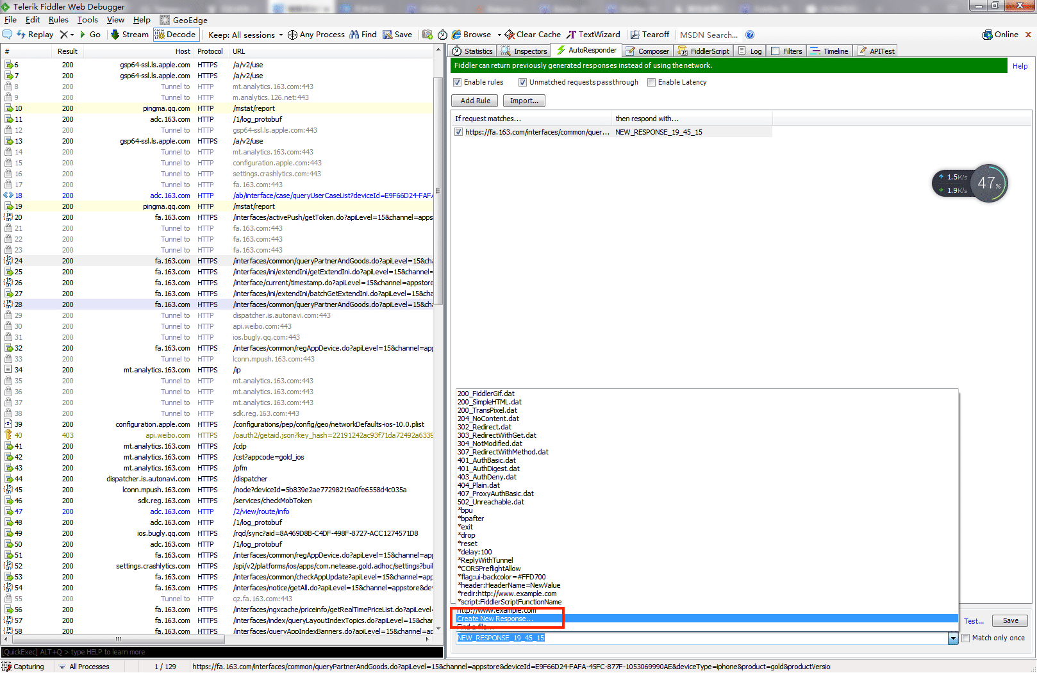Toggle Unmatched requests passthrough checkbox
This screenshot has height=673, width=1037.
tap(522, 82)
